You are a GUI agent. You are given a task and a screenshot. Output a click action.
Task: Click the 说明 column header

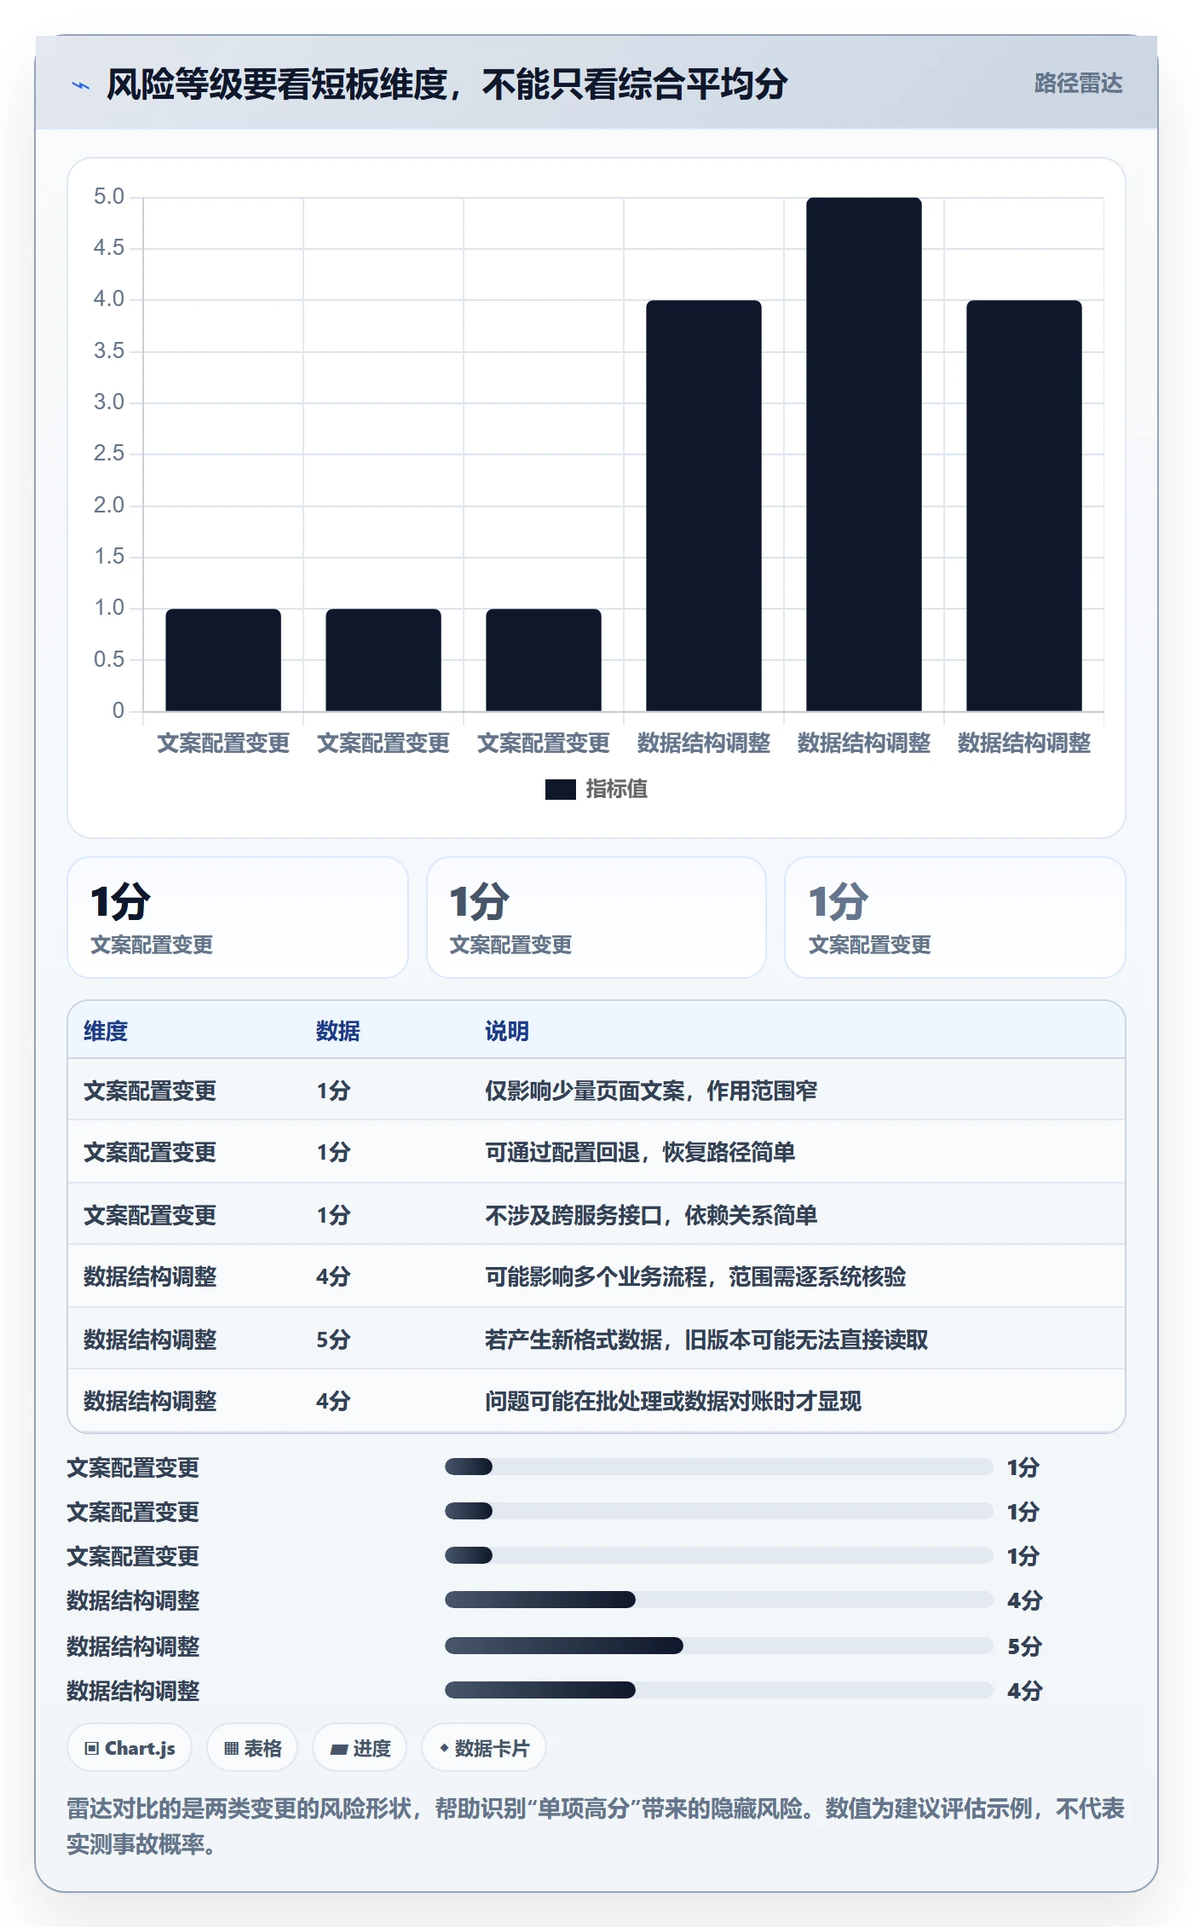(507, 1031)
